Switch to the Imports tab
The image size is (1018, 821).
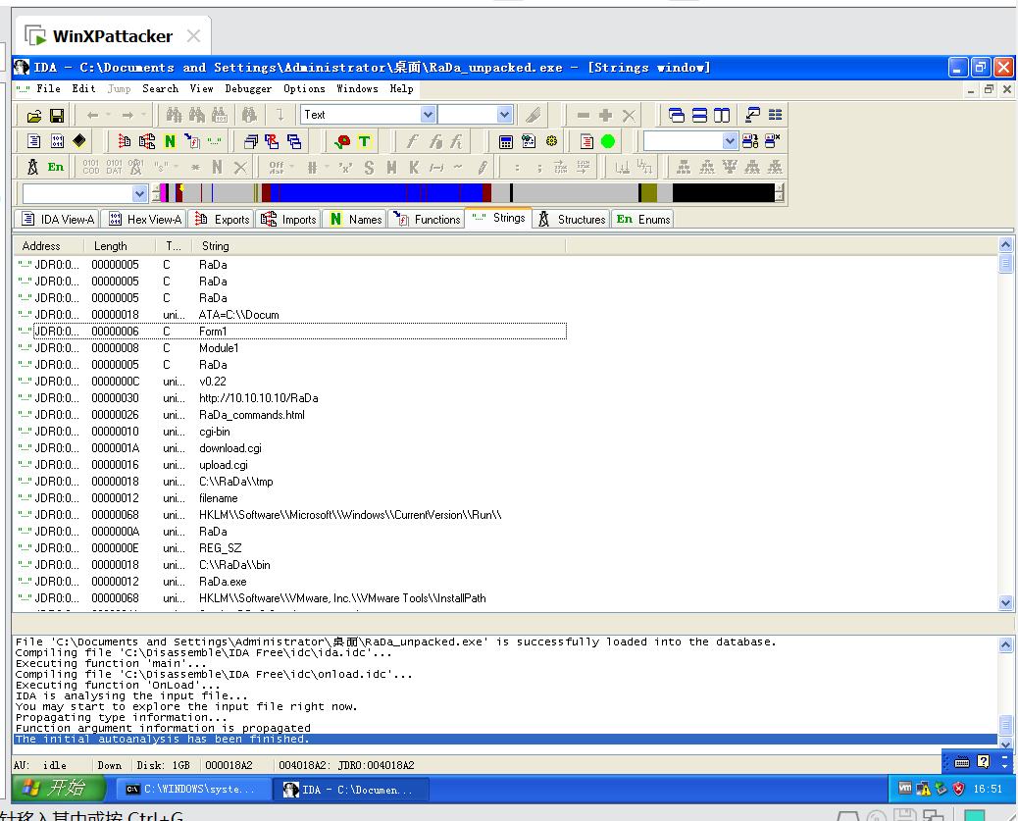tap(288, 220)
